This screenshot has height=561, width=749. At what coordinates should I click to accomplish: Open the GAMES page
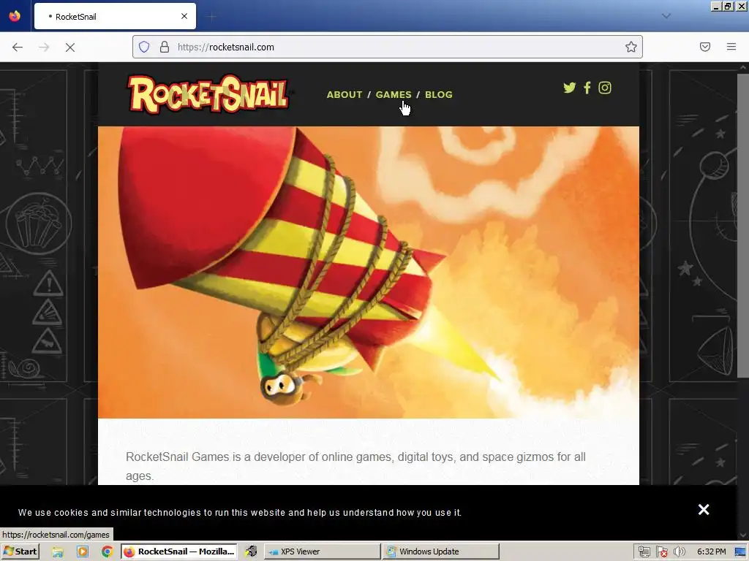click(x=393, y=94)
